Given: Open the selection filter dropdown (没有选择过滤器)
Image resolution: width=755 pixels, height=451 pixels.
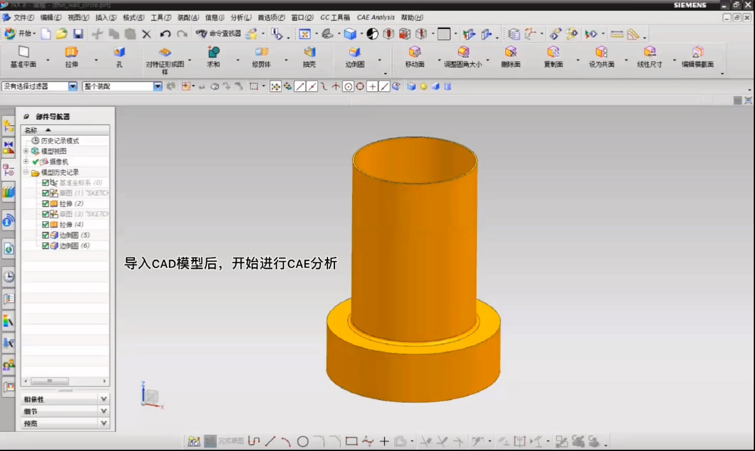Looking at the screenshot, I should (x=73, y=86).
